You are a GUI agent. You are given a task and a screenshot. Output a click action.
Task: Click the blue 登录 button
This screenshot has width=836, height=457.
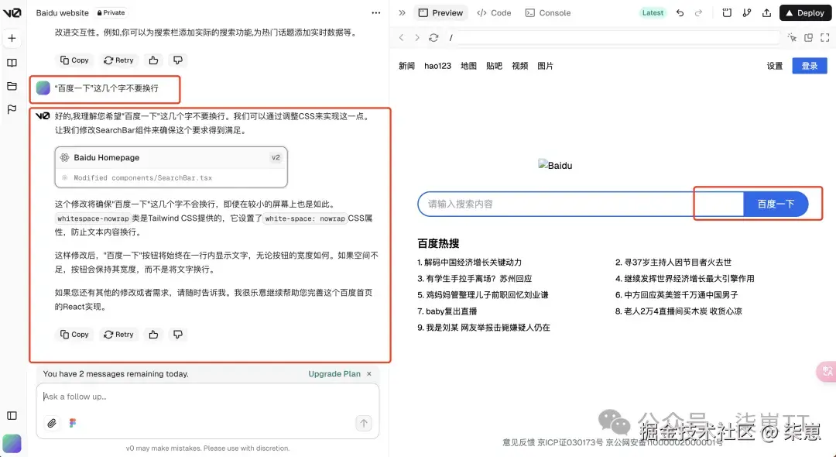click(x=810, y=66)
